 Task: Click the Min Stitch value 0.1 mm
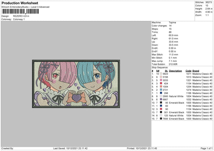coord(173,58)
